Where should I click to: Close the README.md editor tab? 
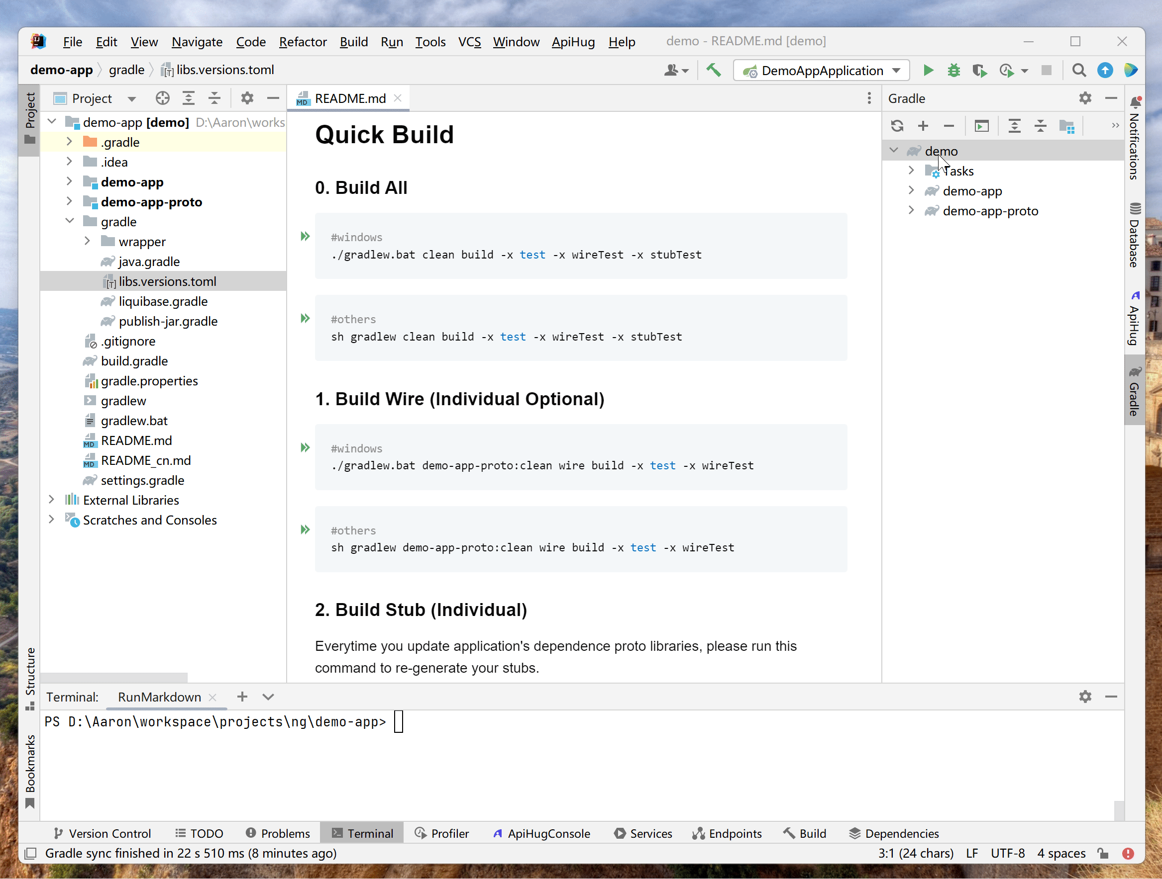click(x=398, y=98)
